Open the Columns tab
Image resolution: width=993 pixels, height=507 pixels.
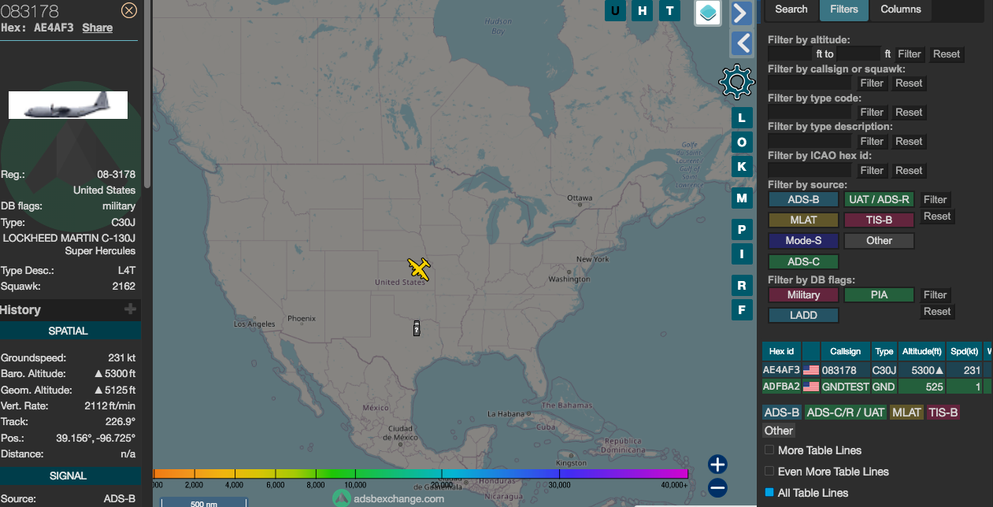coord(901,9)
